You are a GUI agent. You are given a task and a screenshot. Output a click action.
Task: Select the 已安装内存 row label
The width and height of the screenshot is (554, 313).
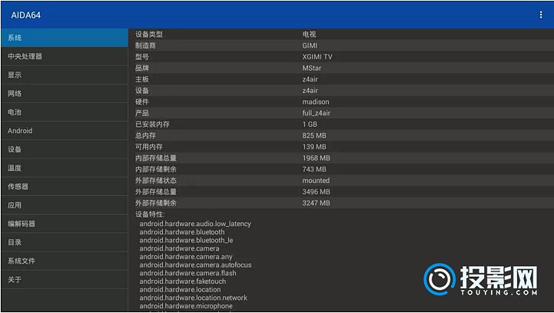pos(152,124)
